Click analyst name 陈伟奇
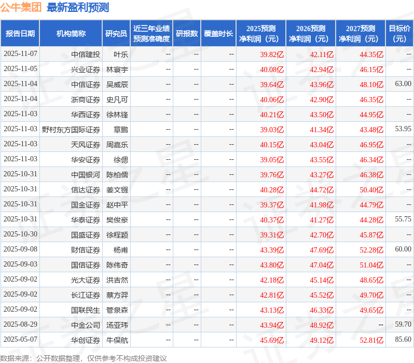The width and height of the screenshot is (414, 363). point(117,265)
